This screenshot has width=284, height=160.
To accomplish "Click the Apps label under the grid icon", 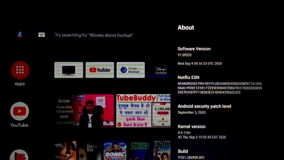I will tap(20, 84).
